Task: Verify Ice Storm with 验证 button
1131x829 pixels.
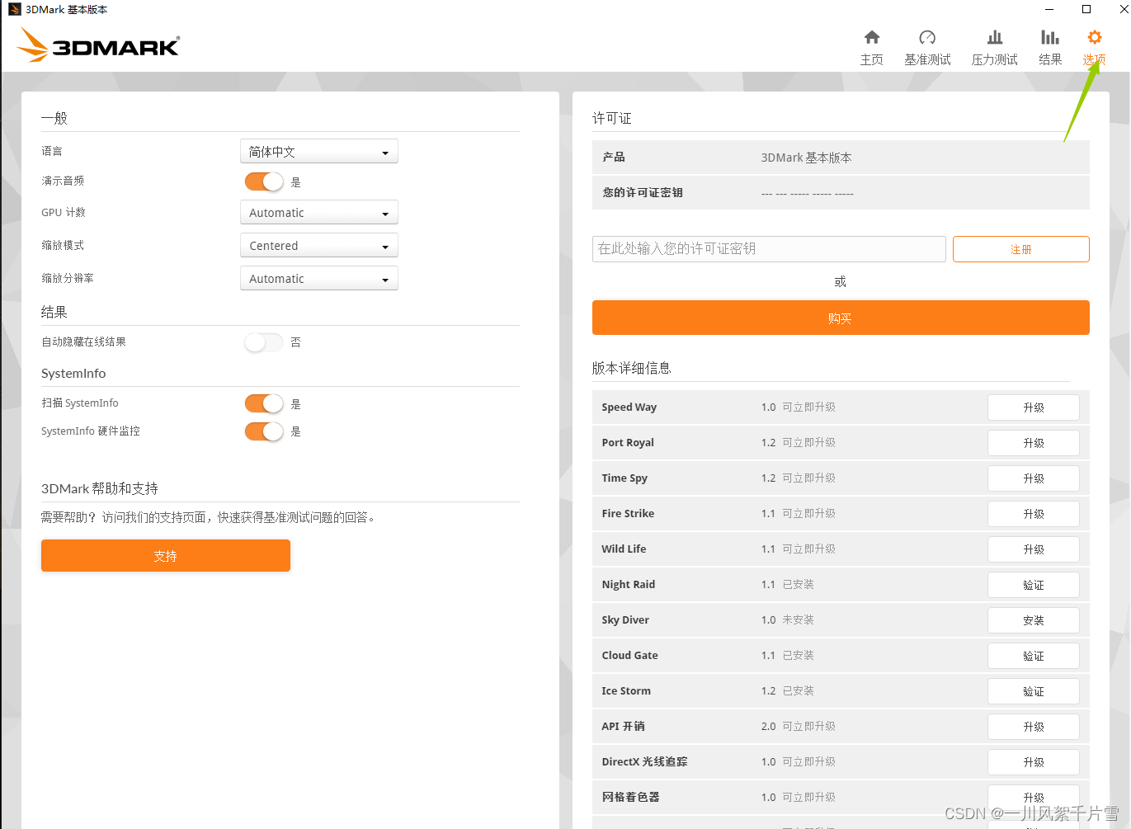Action: 1034,691
